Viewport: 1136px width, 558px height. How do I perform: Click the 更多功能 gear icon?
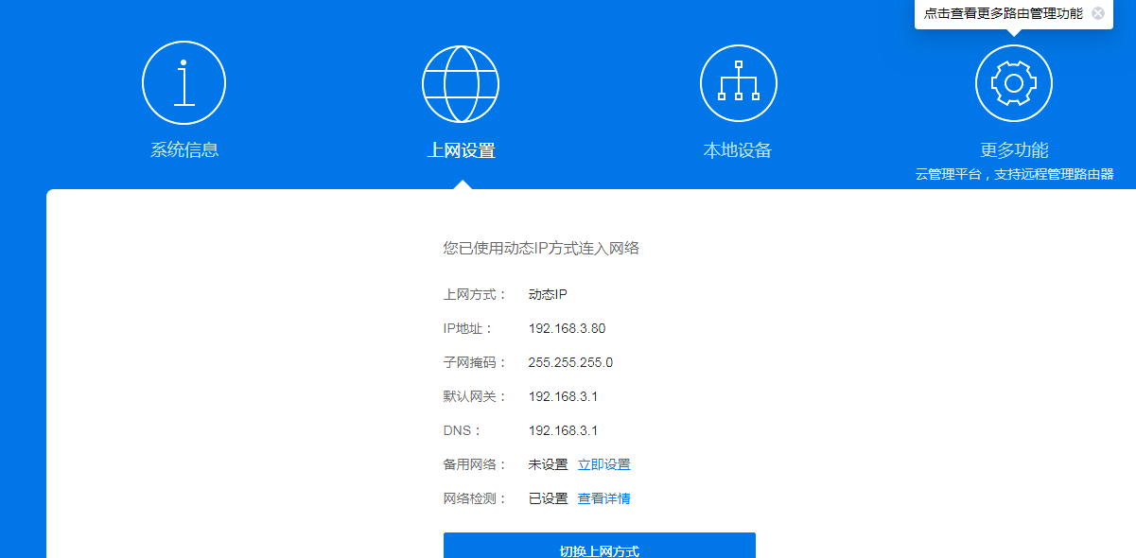point(1013,82)
